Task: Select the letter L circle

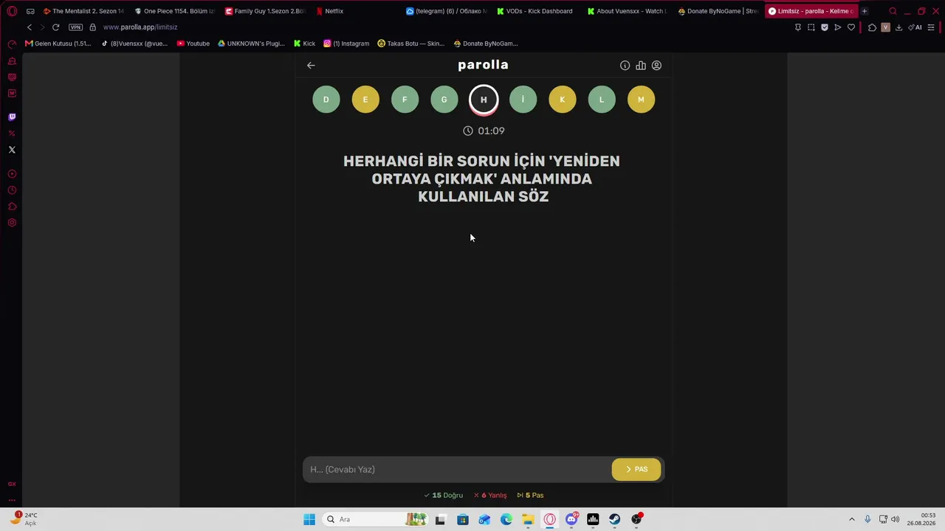Action: coord(602,100)
